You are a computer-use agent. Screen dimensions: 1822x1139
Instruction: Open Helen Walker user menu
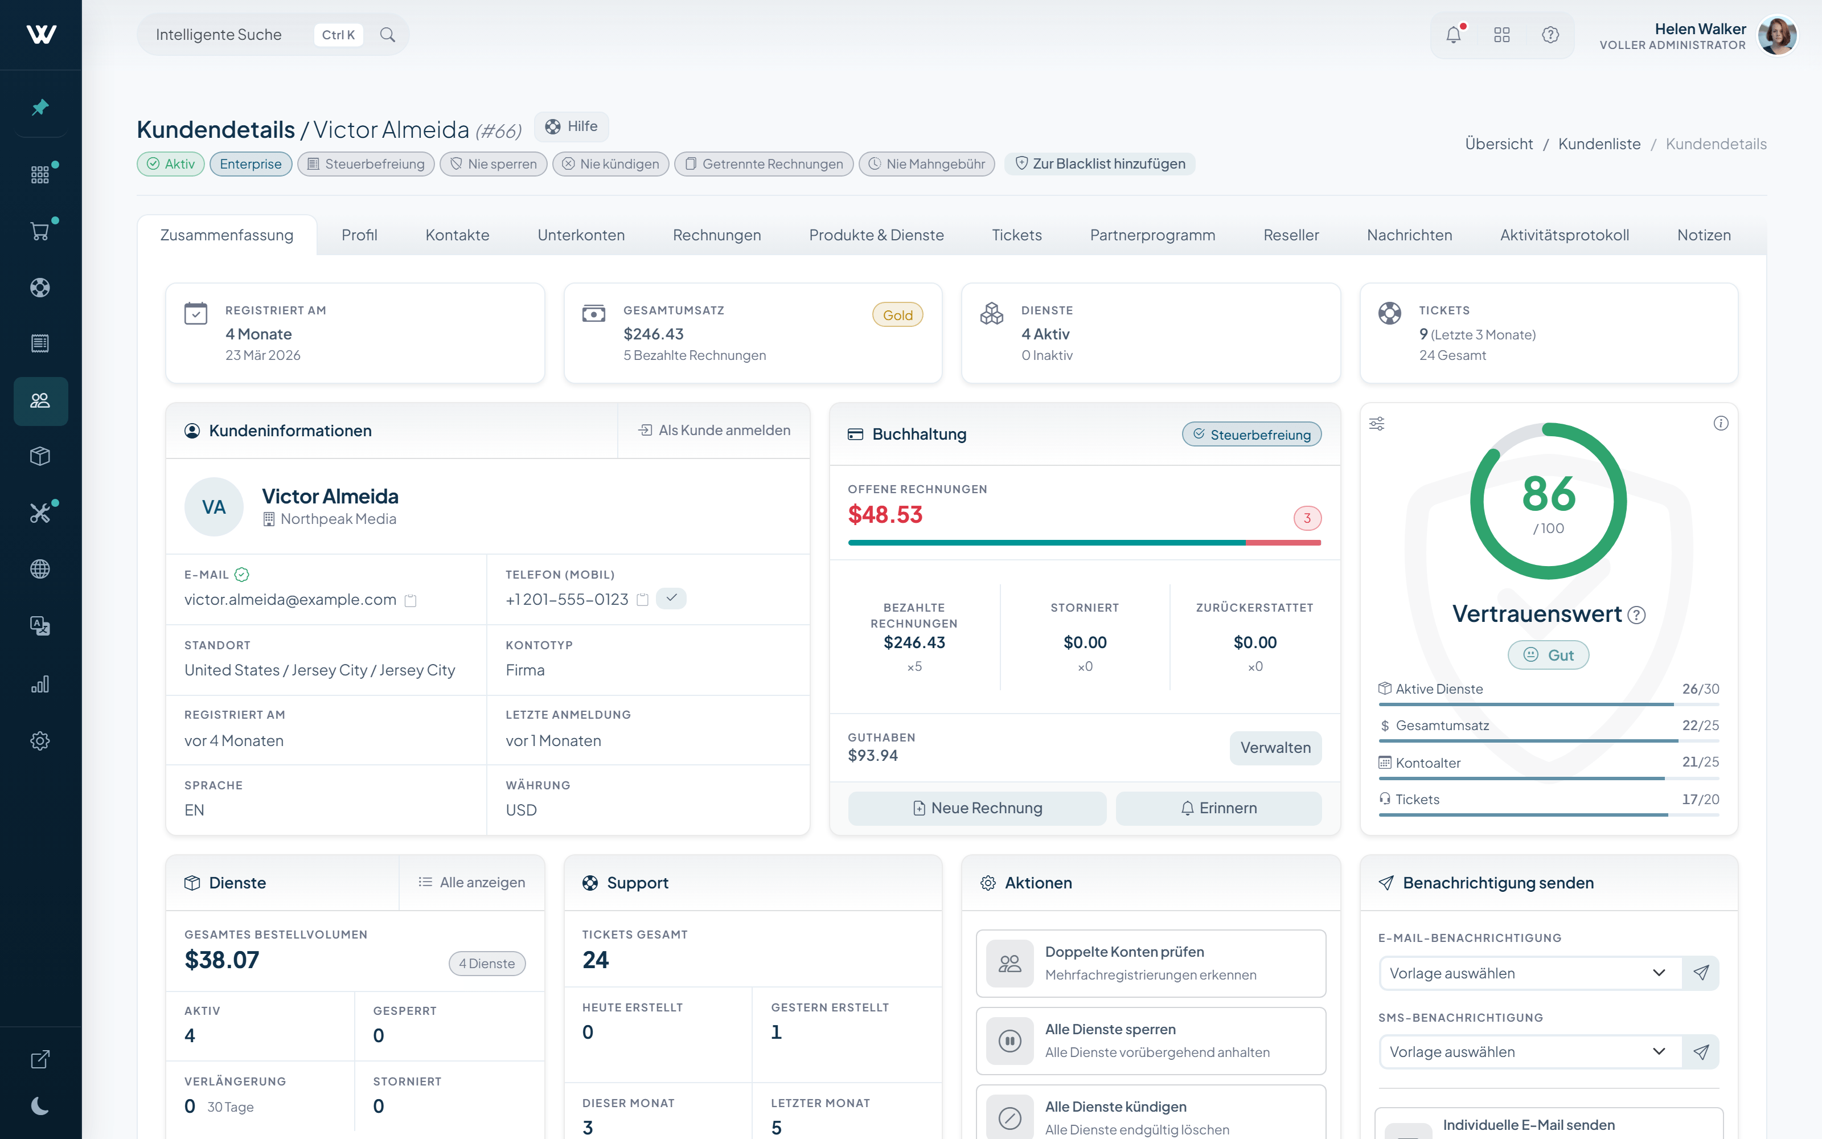click(x=1698, y=35)
